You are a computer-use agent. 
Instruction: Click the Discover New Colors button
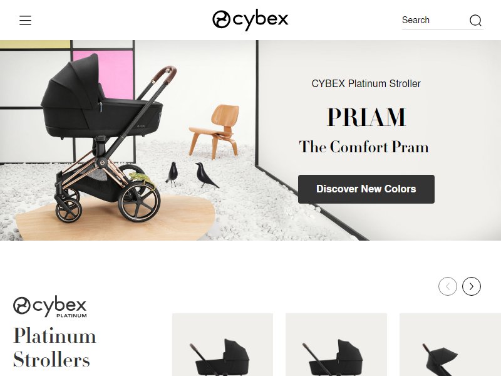[366, 189]
